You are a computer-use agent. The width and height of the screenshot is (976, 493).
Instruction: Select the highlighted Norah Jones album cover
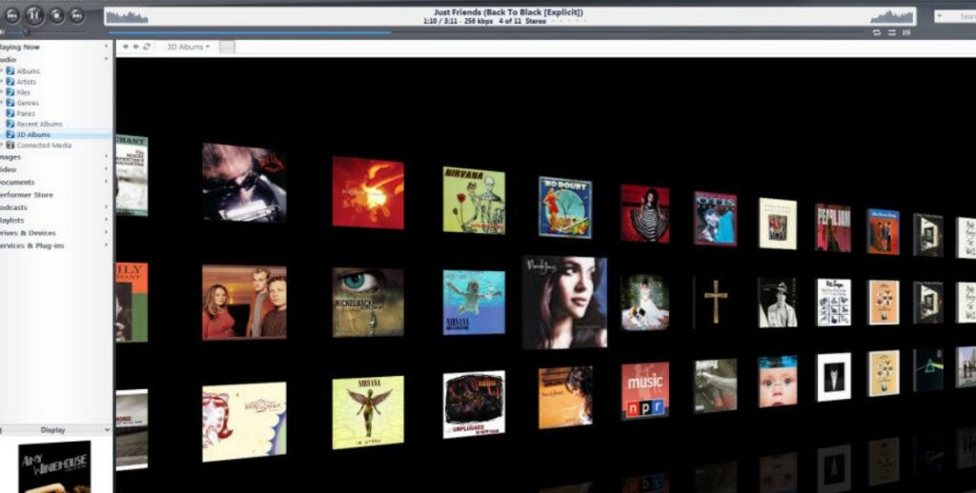coord(564,302)
